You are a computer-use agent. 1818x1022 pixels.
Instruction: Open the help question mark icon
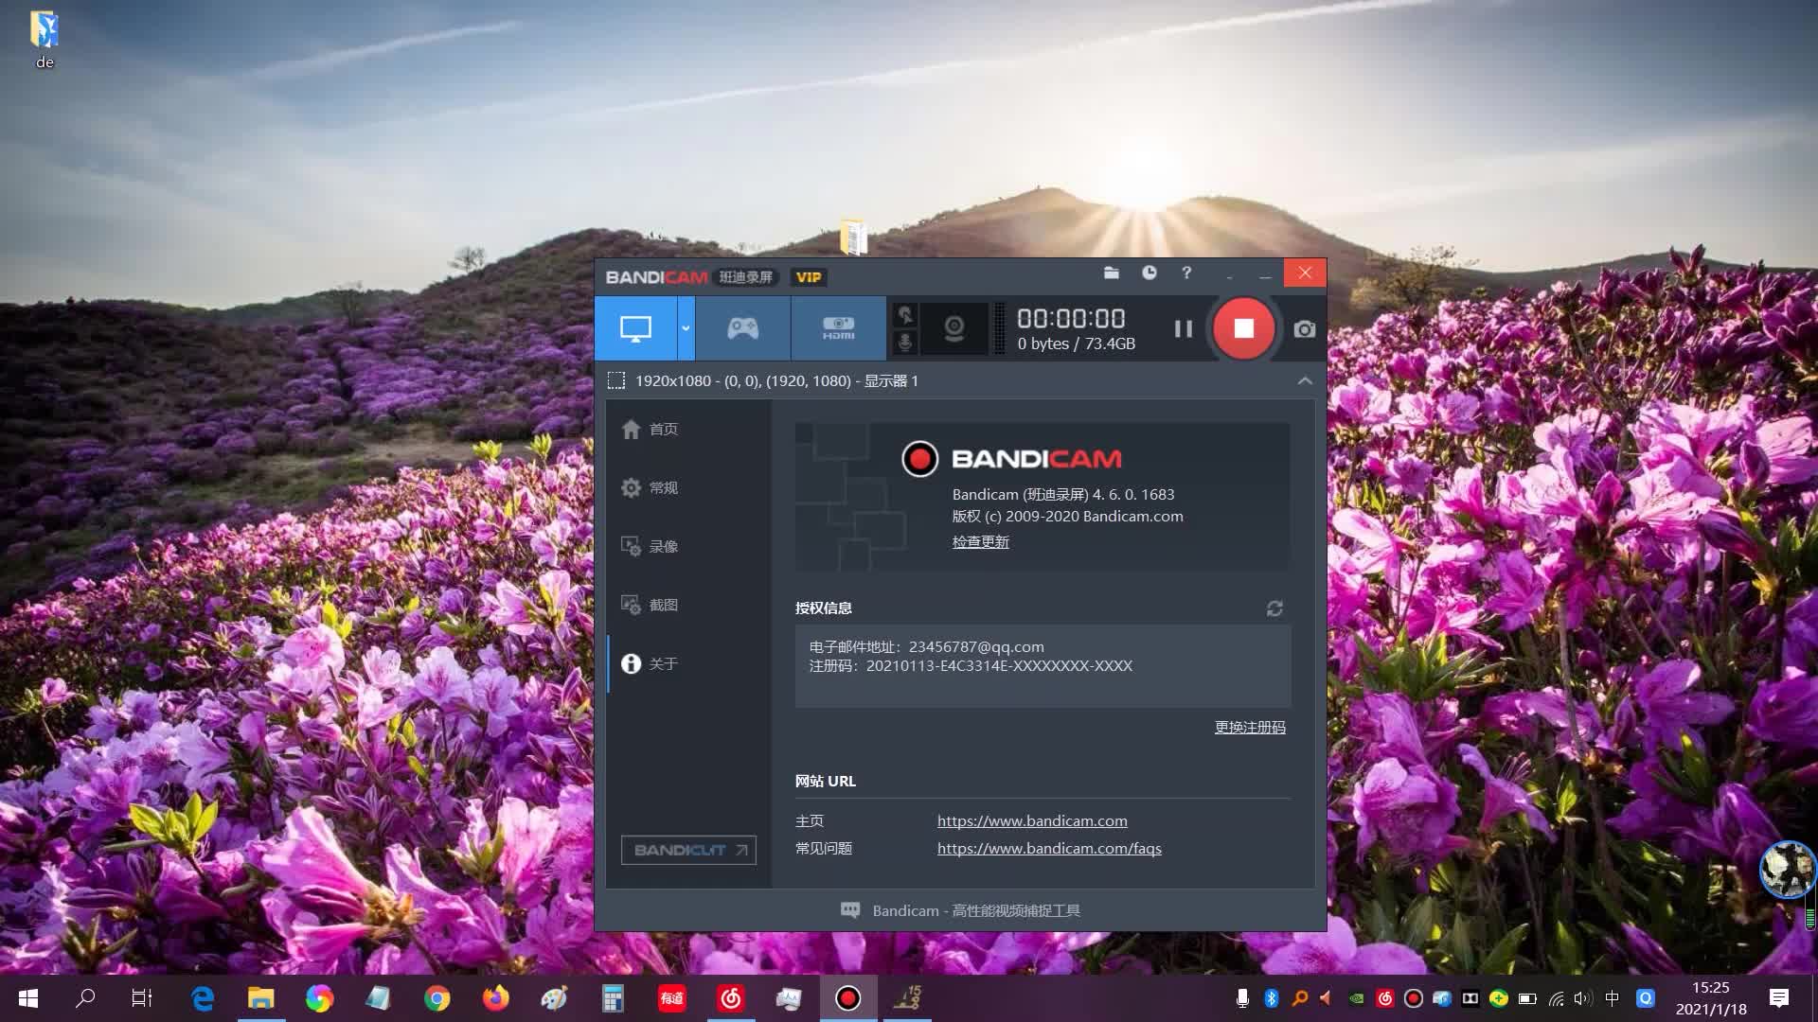click(x=1185, y=273)
